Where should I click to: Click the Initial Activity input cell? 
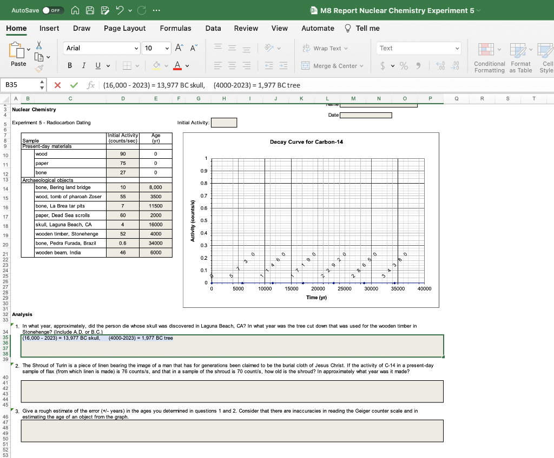pos(223,123)
